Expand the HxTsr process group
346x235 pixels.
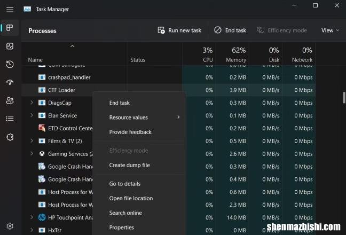32,230
